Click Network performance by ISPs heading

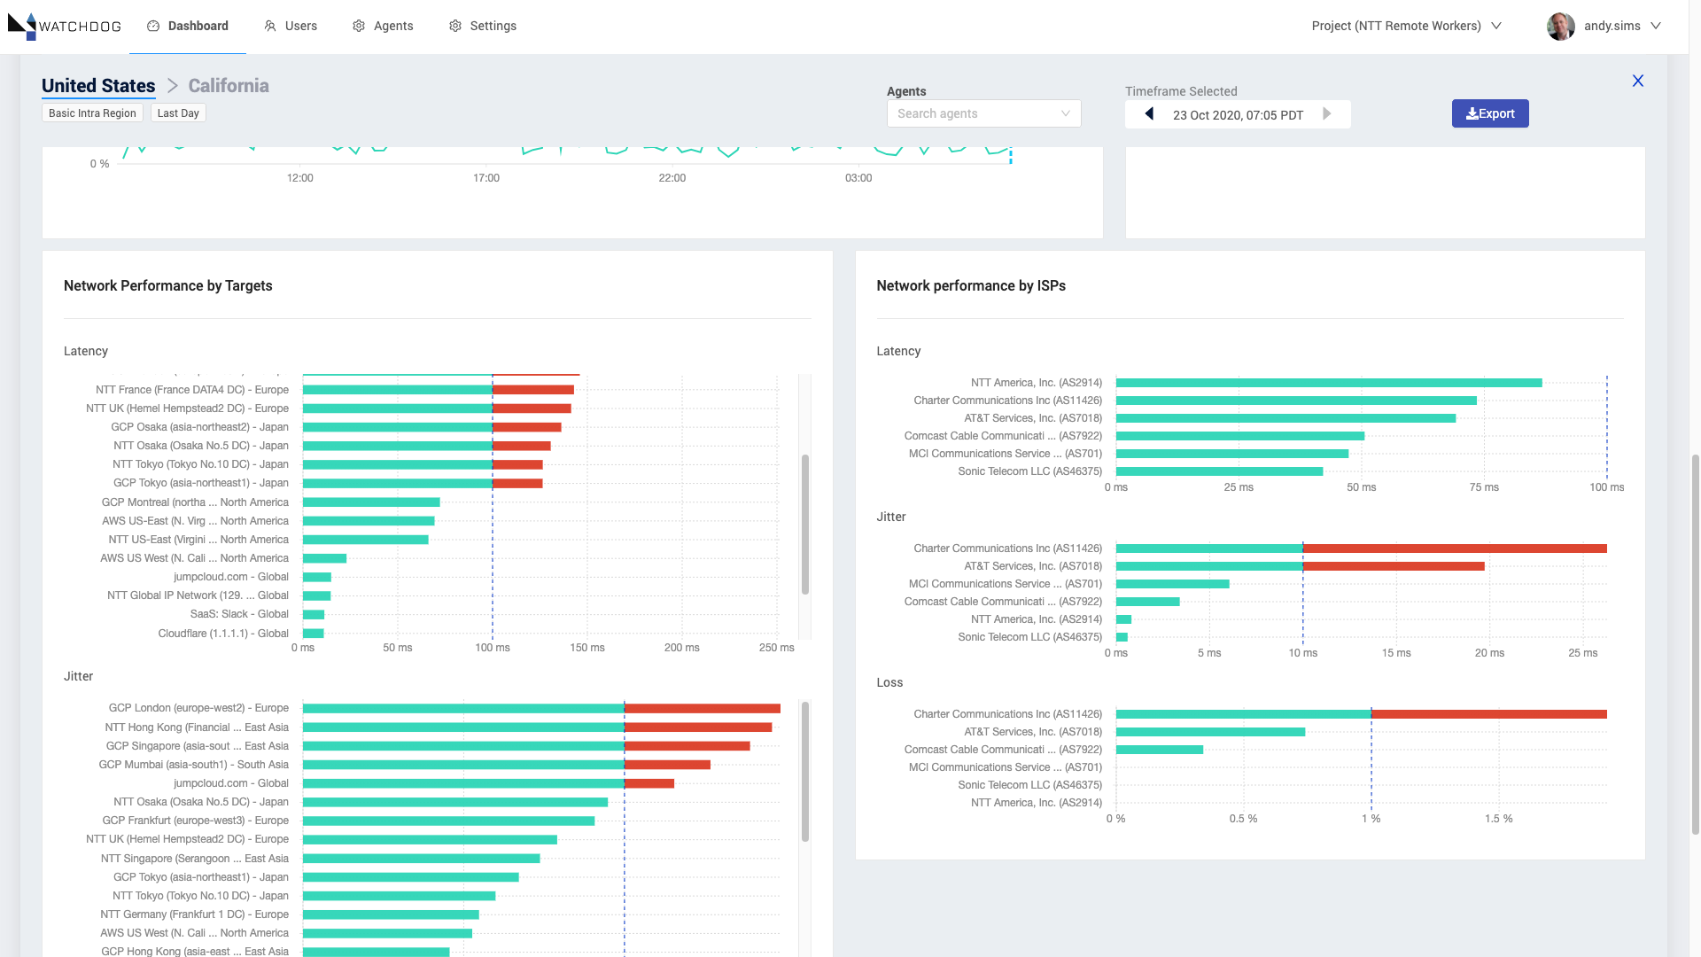tap(971, 285)
